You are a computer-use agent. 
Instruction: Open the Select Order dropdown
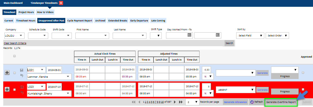click(x=277, y=36)
